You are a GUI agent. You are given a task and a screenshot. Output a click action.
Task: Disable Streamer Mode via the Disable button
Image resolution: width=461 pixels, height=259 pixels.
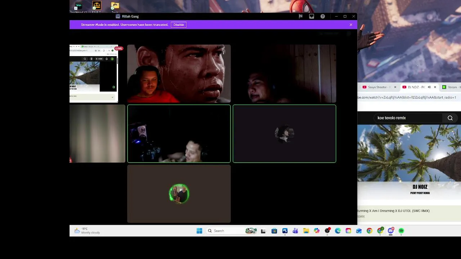179,25
